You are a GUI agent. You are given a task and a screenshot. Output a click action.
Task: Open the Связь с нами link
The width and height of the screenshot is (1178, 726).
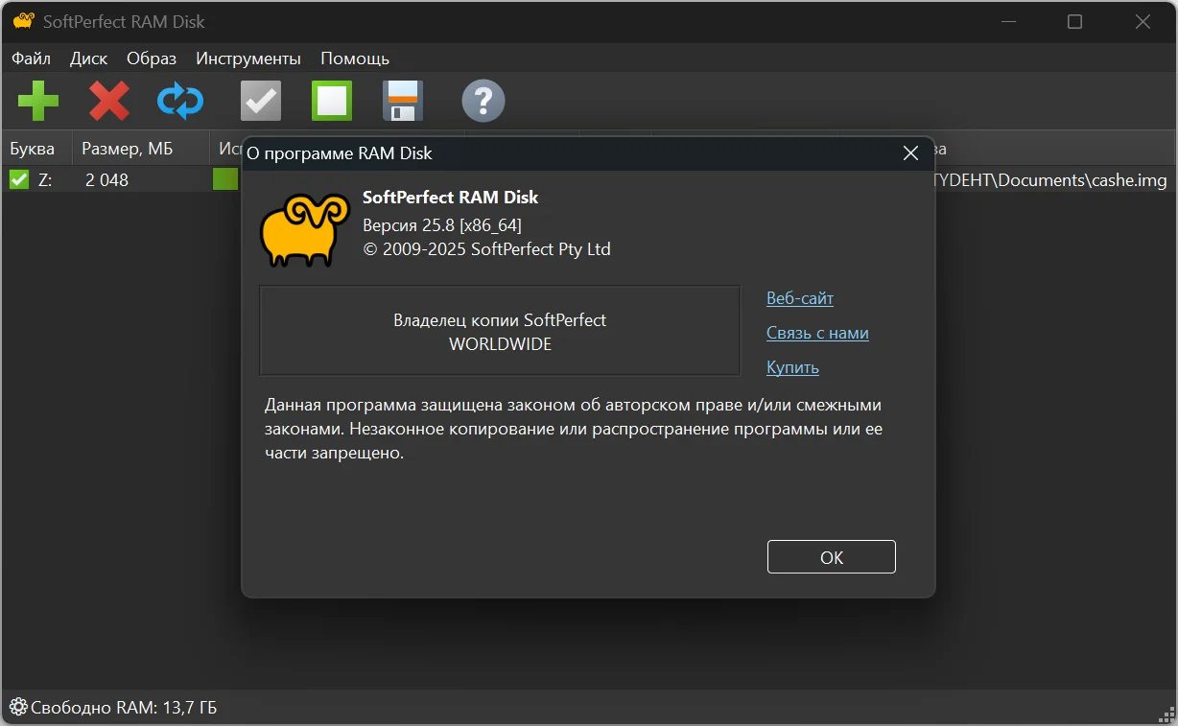tap(817, 333)
